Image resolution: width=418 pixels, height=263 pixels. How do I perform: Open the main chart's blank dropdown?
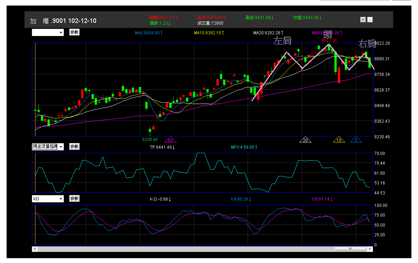pyautogui.click(x=48, y=33)
